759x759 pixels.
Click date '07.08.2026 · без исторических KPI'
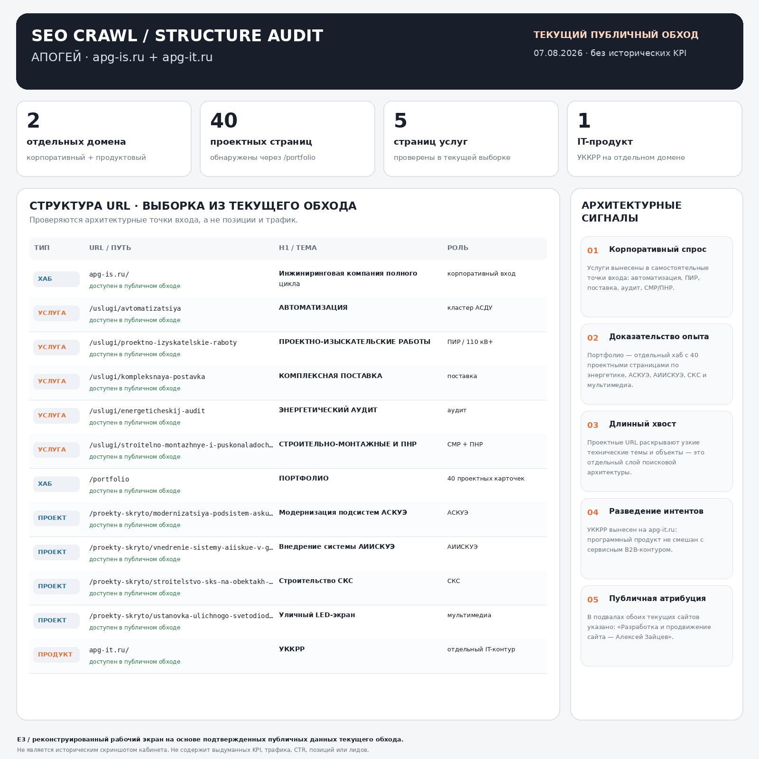pyautogui.click(x=610, y=53)
